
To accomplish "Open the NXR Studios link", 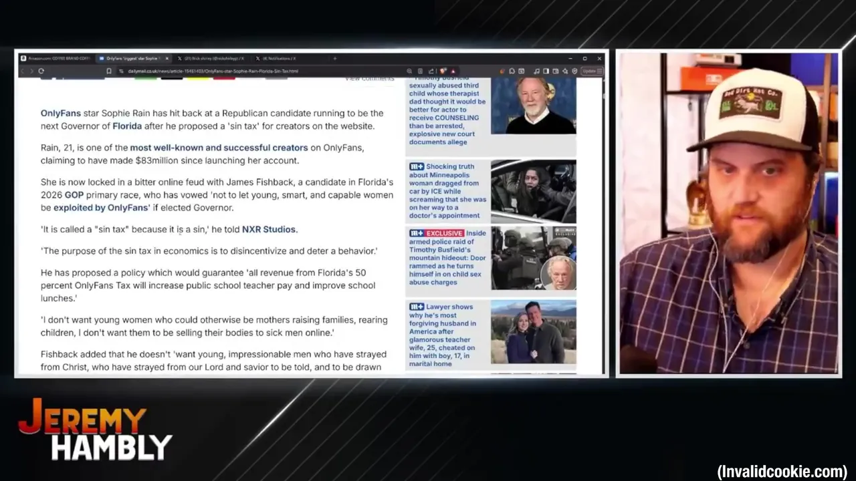I will pos(269,229).
